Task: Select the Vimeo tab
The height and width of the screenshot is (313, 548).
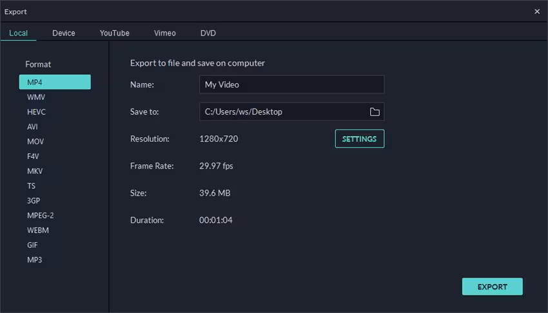Action: (165, 33)
